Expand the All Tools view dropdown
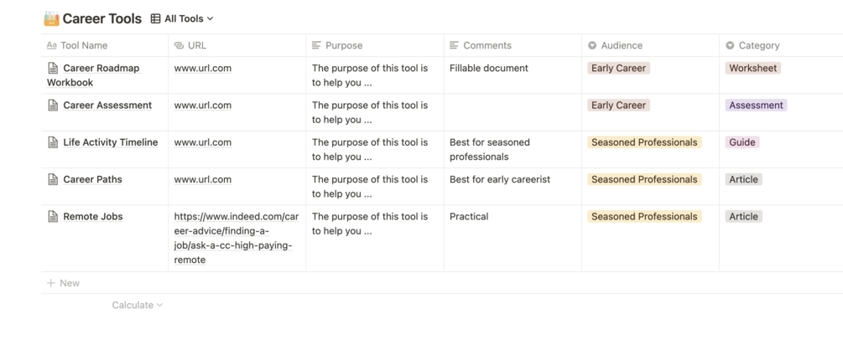The image size is (843, 340). point(210,18)
